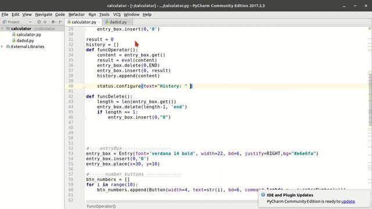Click the update link in notification

(x=348, y=201)
